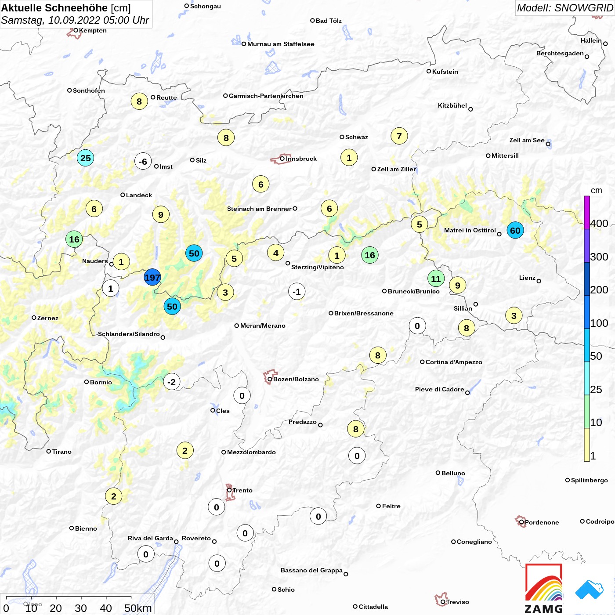Click the 1 marker beside the Nauders label

tap(121, 262)
